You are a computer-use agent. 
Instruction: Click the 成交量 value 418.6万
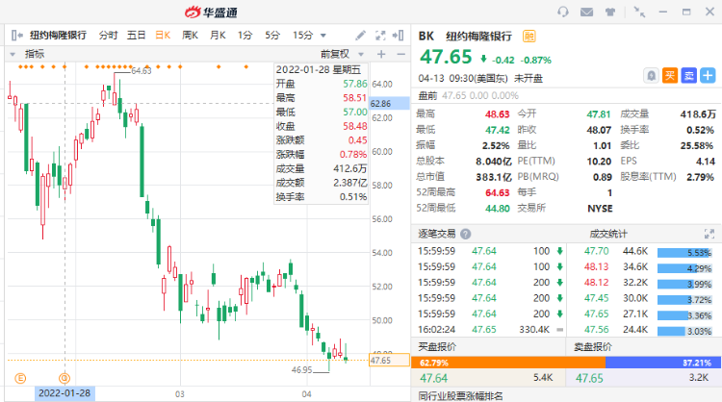698,114
